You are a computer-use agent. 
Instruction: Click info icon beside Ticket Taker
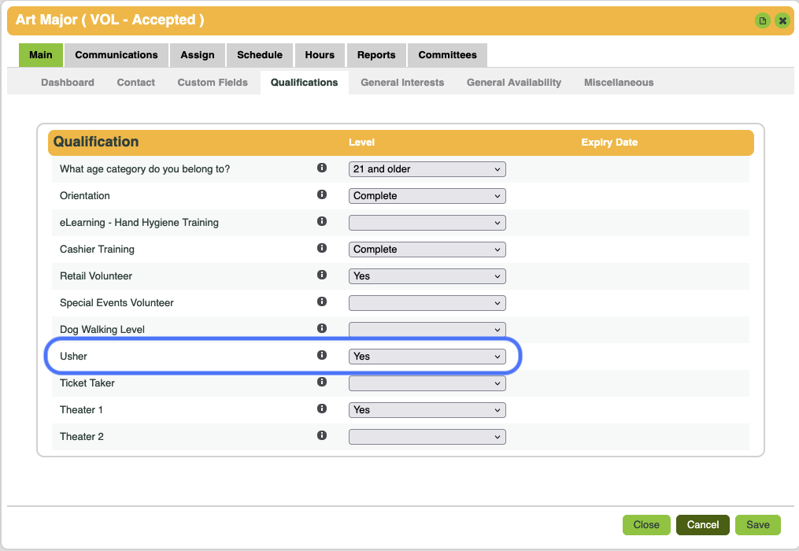coord(321,382)
